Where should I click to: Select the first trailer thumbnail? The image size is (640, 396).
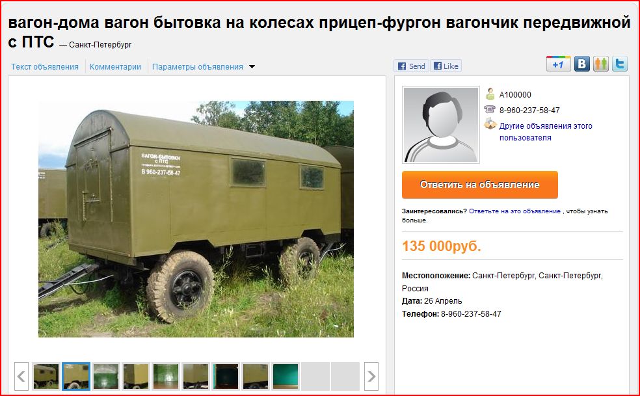pyautogui.click(x=46, y=376)
